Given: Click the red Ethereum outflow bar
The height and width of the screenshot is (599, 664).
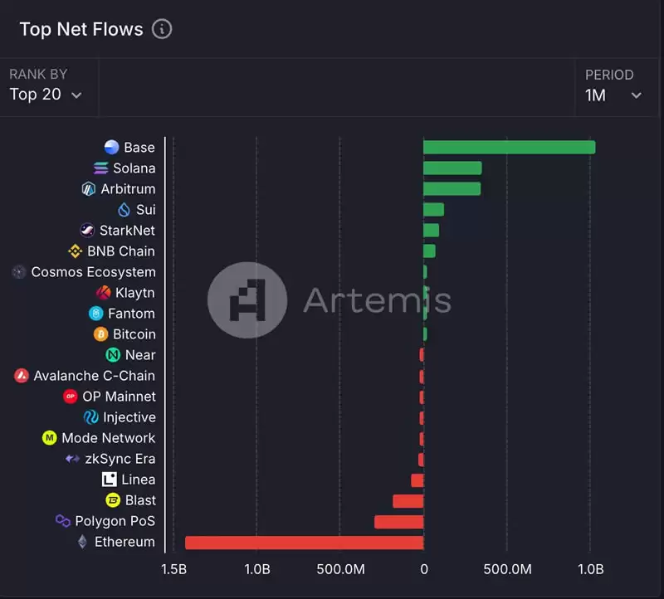Looking at the screenshot, I should point(307,541).
